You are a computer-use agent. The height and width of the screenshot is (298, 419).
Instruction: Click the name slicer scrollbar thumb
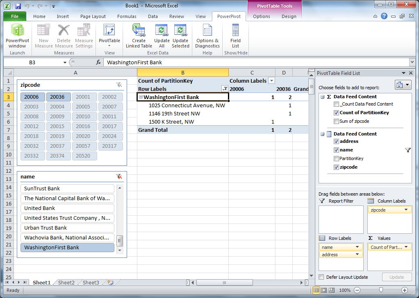tap(120, 241)
